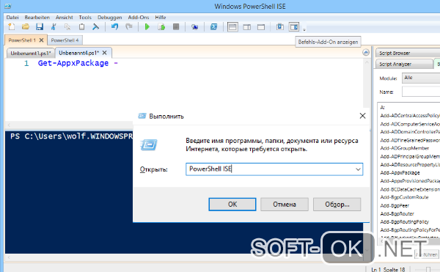This screenshot has width=440, height=272.
Task: Open the Bearbeiten menu
Action: 37,18
